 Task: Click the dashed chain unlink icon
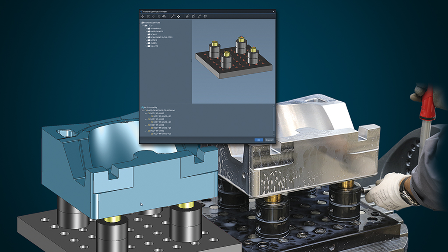point(193,16)
